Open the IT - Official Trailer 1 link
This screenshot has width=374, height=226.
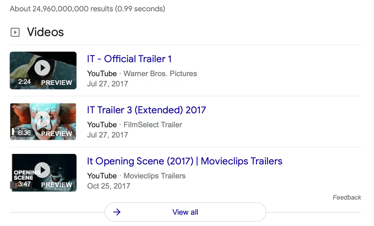pos(129,59)
